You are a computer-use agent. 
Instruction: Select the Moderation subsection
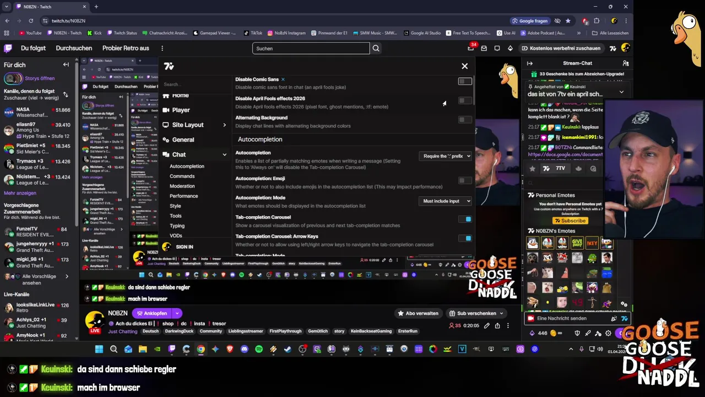point(182,186)
